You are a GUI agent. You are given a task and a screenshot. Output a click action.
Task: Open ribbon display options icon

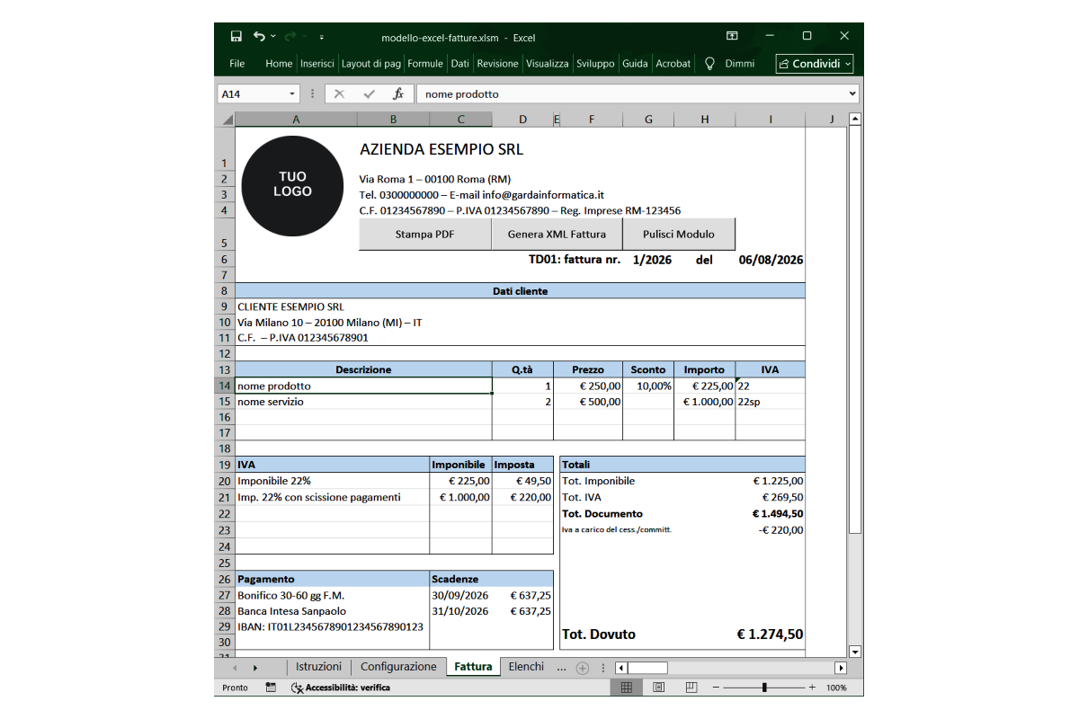[x=733, y=36]
